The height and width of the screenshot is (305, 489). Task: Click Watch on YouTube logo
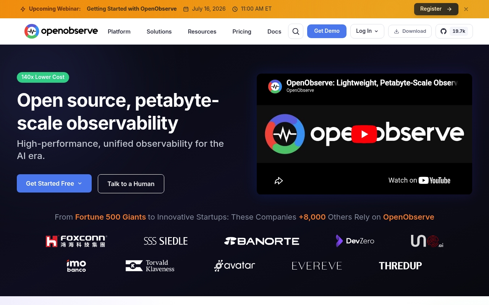[x=419, y=180]
